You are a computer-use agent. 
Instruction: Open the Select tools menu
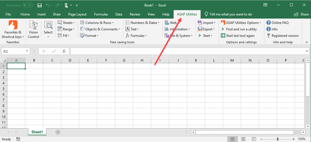[x=48, y=30]
